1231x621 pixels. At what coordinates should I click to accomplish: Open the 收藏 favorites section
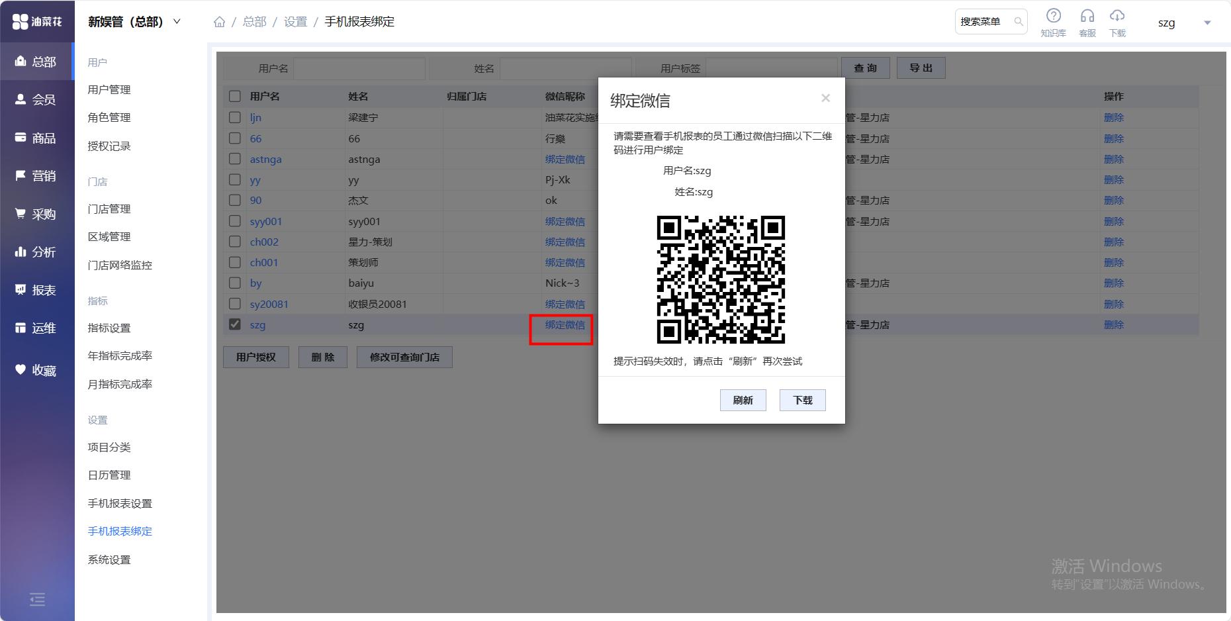point(37,370)
